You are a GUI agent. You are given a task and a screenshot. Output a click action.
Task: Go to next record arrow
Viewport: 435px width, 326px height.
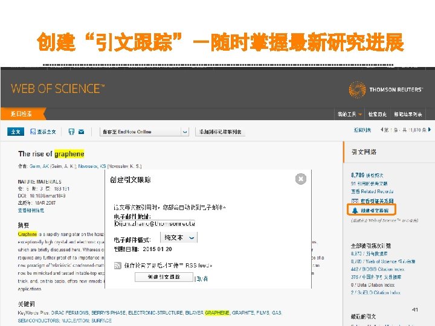point(430,129)
